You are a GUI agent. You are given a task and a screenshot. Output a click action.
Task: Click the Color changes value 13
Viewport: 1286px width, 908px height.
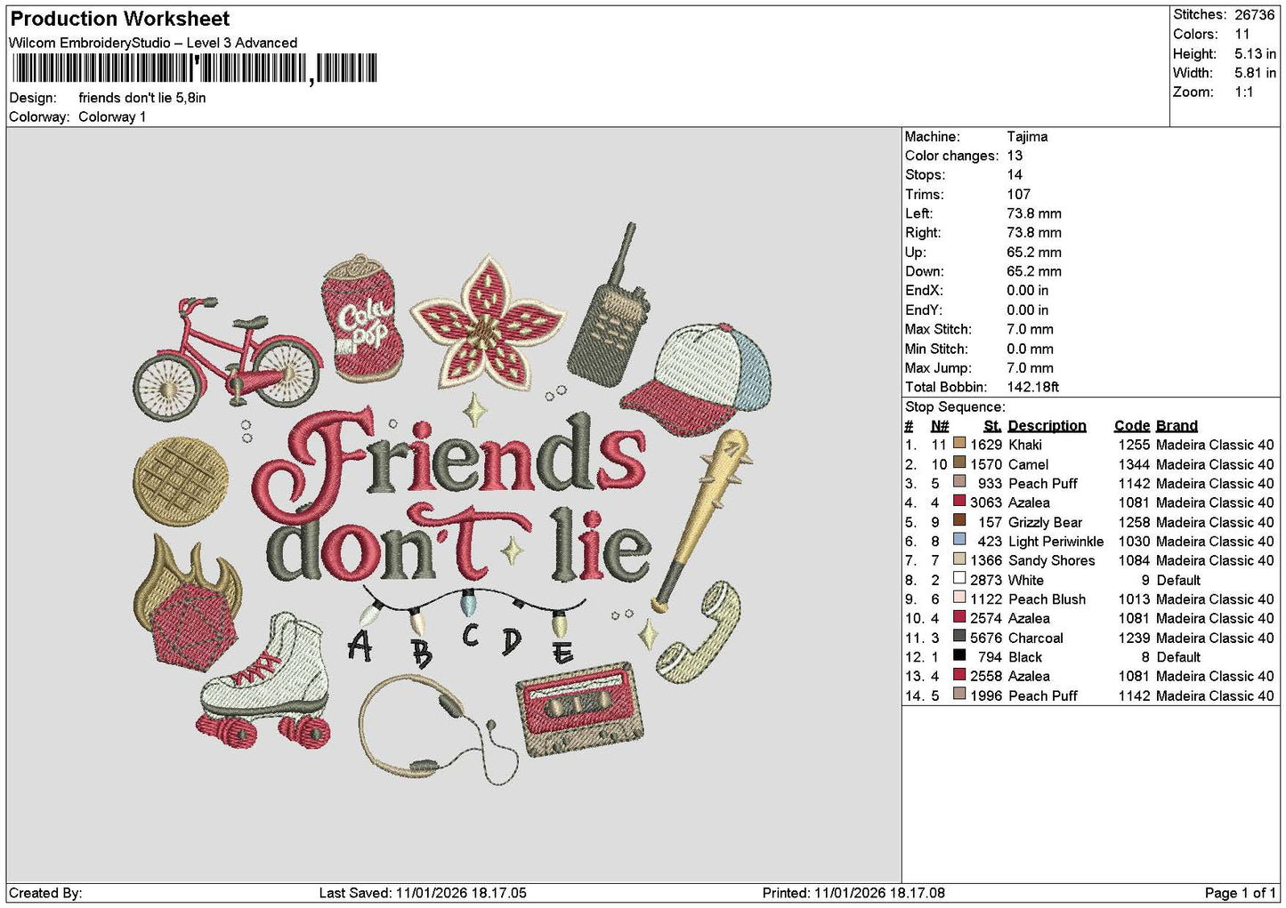1015,156
